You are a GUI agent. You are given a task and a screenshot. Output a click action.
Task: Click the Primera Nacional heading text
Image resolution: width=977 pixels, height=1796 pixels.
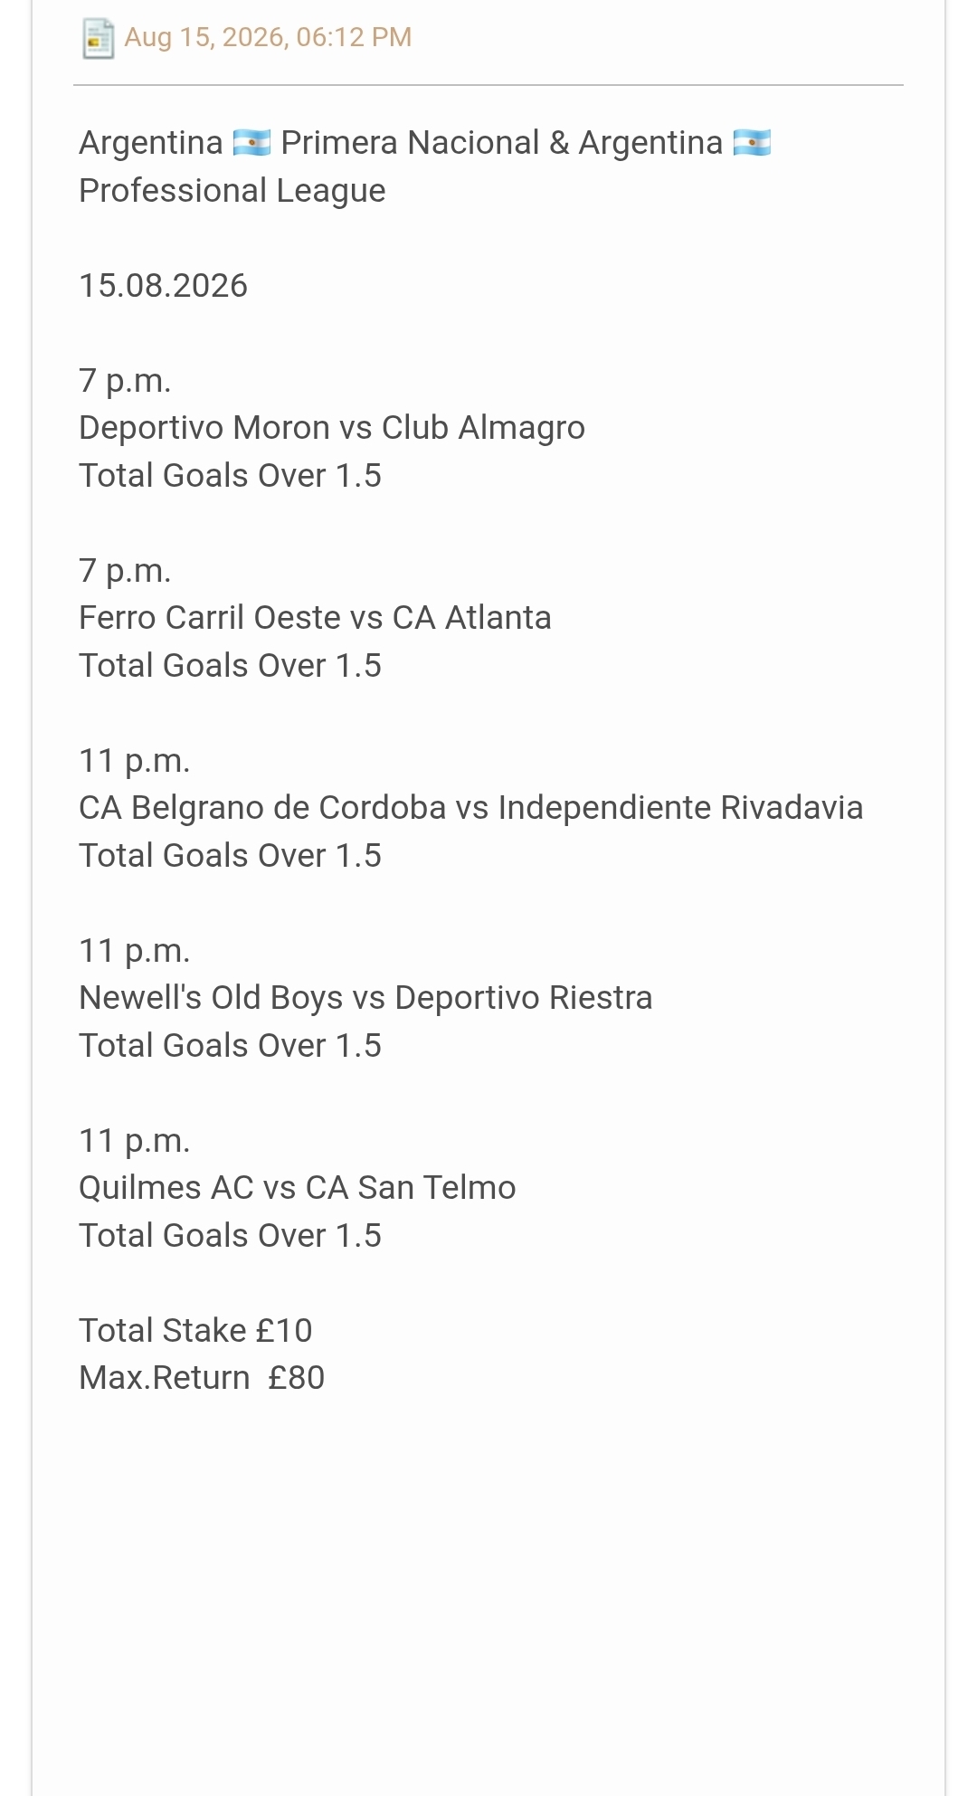coord(410,143)
